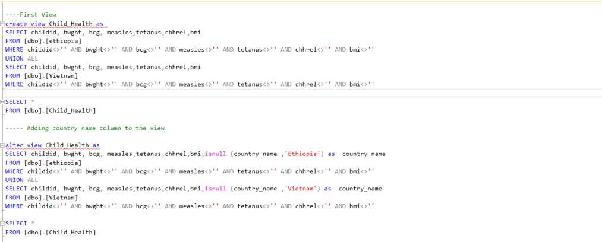Click '[dbo].[Vietnam]' in the alter view statement
The width and height of the screenshot is (602, 242).
pyautogui.click(x=51, y=198)
